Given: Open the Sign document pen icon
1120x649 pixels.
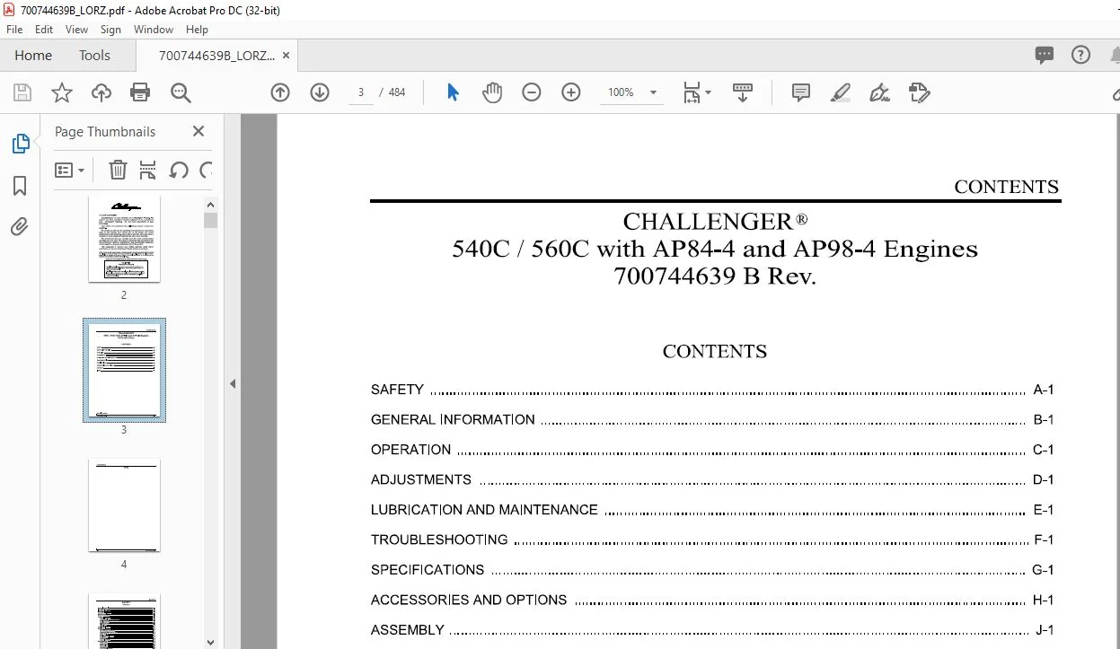Looking at the screenshot, I should [880, 92].
